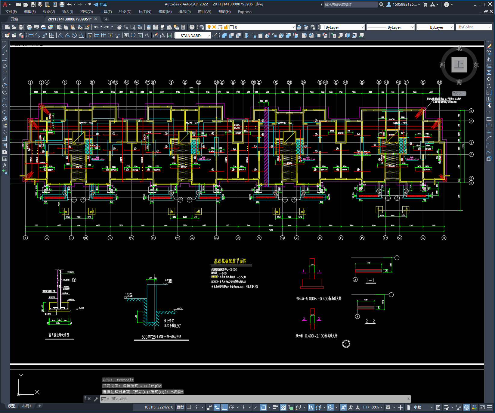The image size is (495, 413).
Task: Select the Linear dimension tool
Action: [x=31, y=35]
